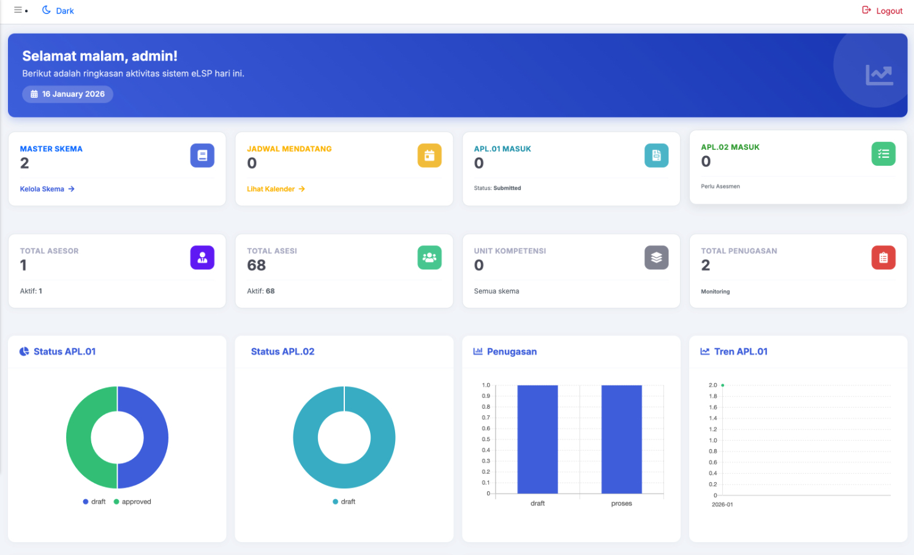The image size is (914, 555).
Task: Toggle approved legend in Status APL.01
Action: pos(132,502)
